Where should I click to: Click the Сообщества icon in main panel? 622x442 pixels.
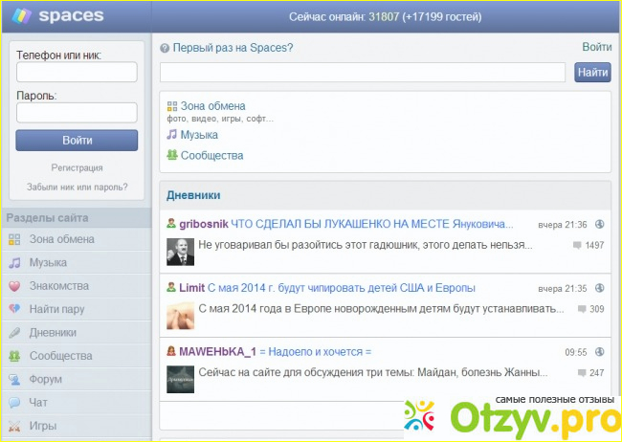172,155
